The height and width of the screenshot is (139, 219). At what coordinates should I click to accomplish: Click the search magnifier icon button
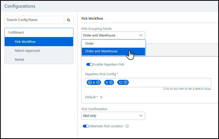pos(69,20)
